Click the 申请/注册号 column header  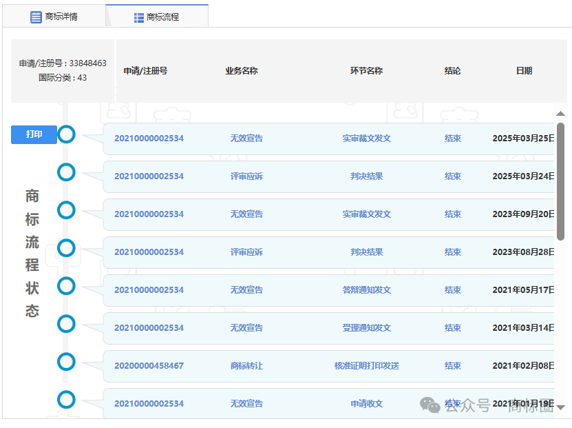(145, 71)
